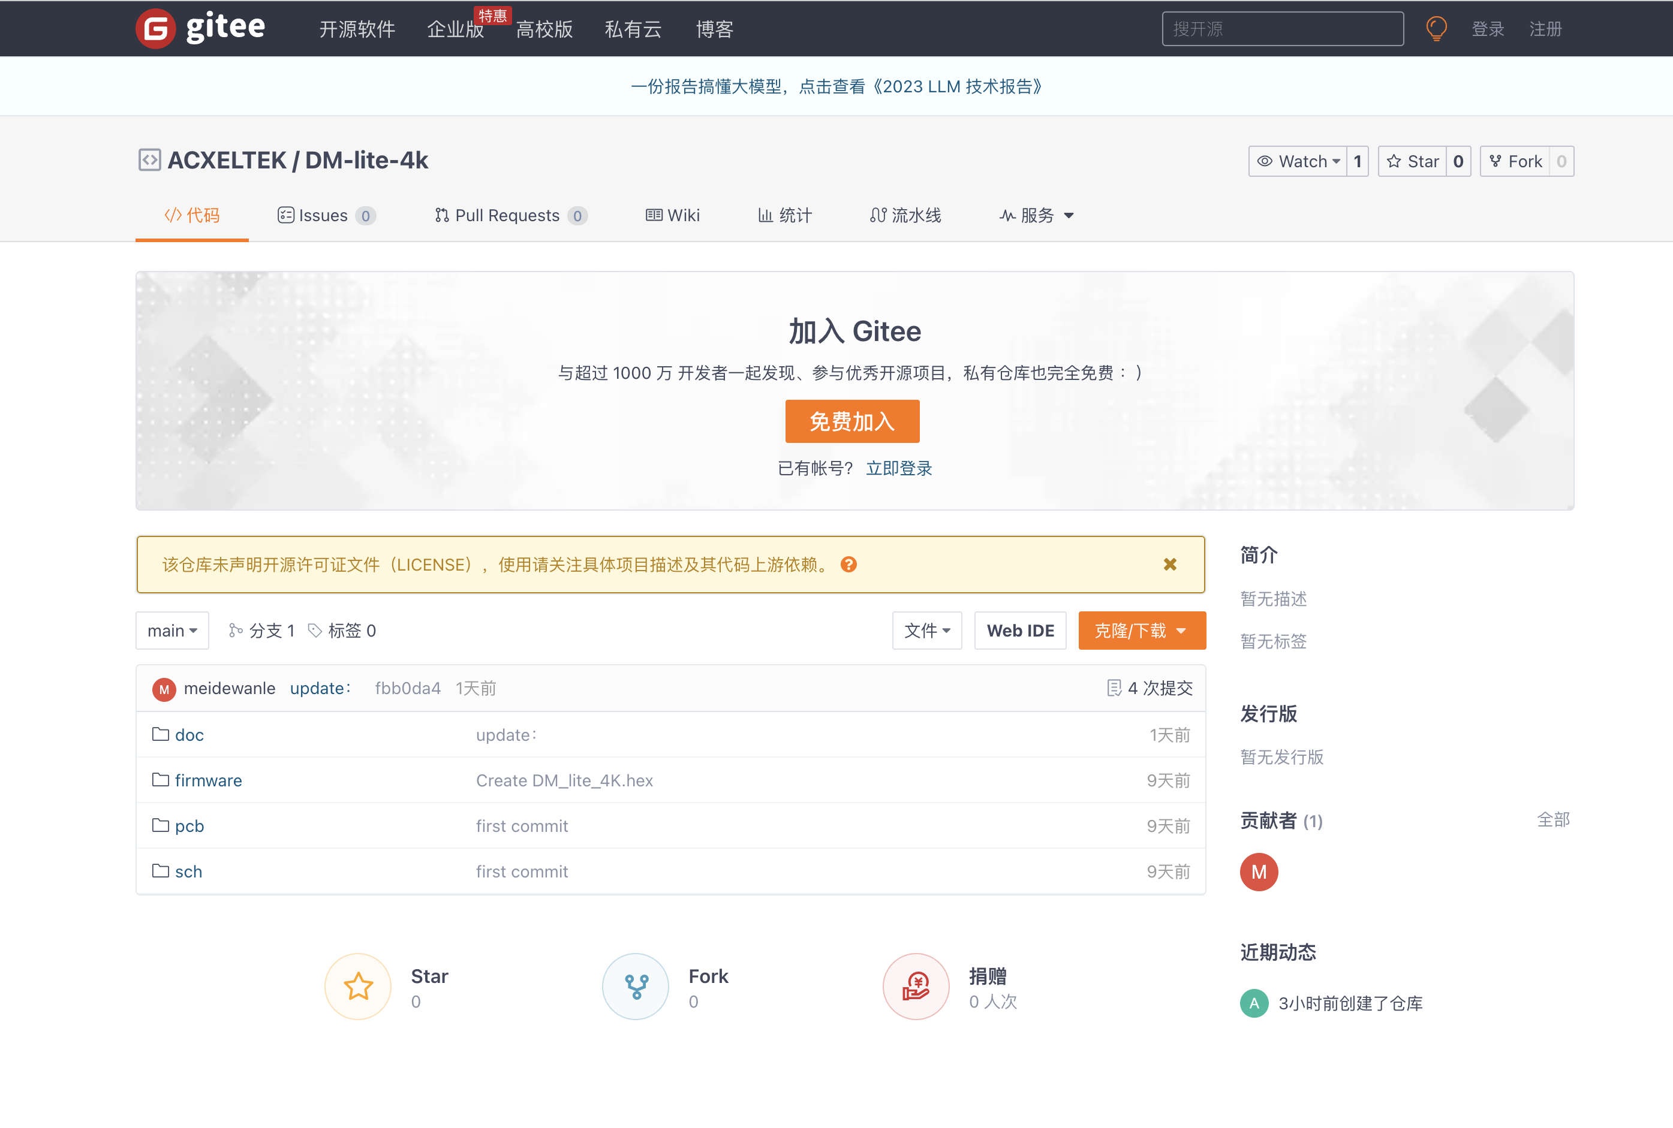This screenshot has width=1673, height=1128.
Task: Click the Watch count 1
Action: [x=1358, y=161]
